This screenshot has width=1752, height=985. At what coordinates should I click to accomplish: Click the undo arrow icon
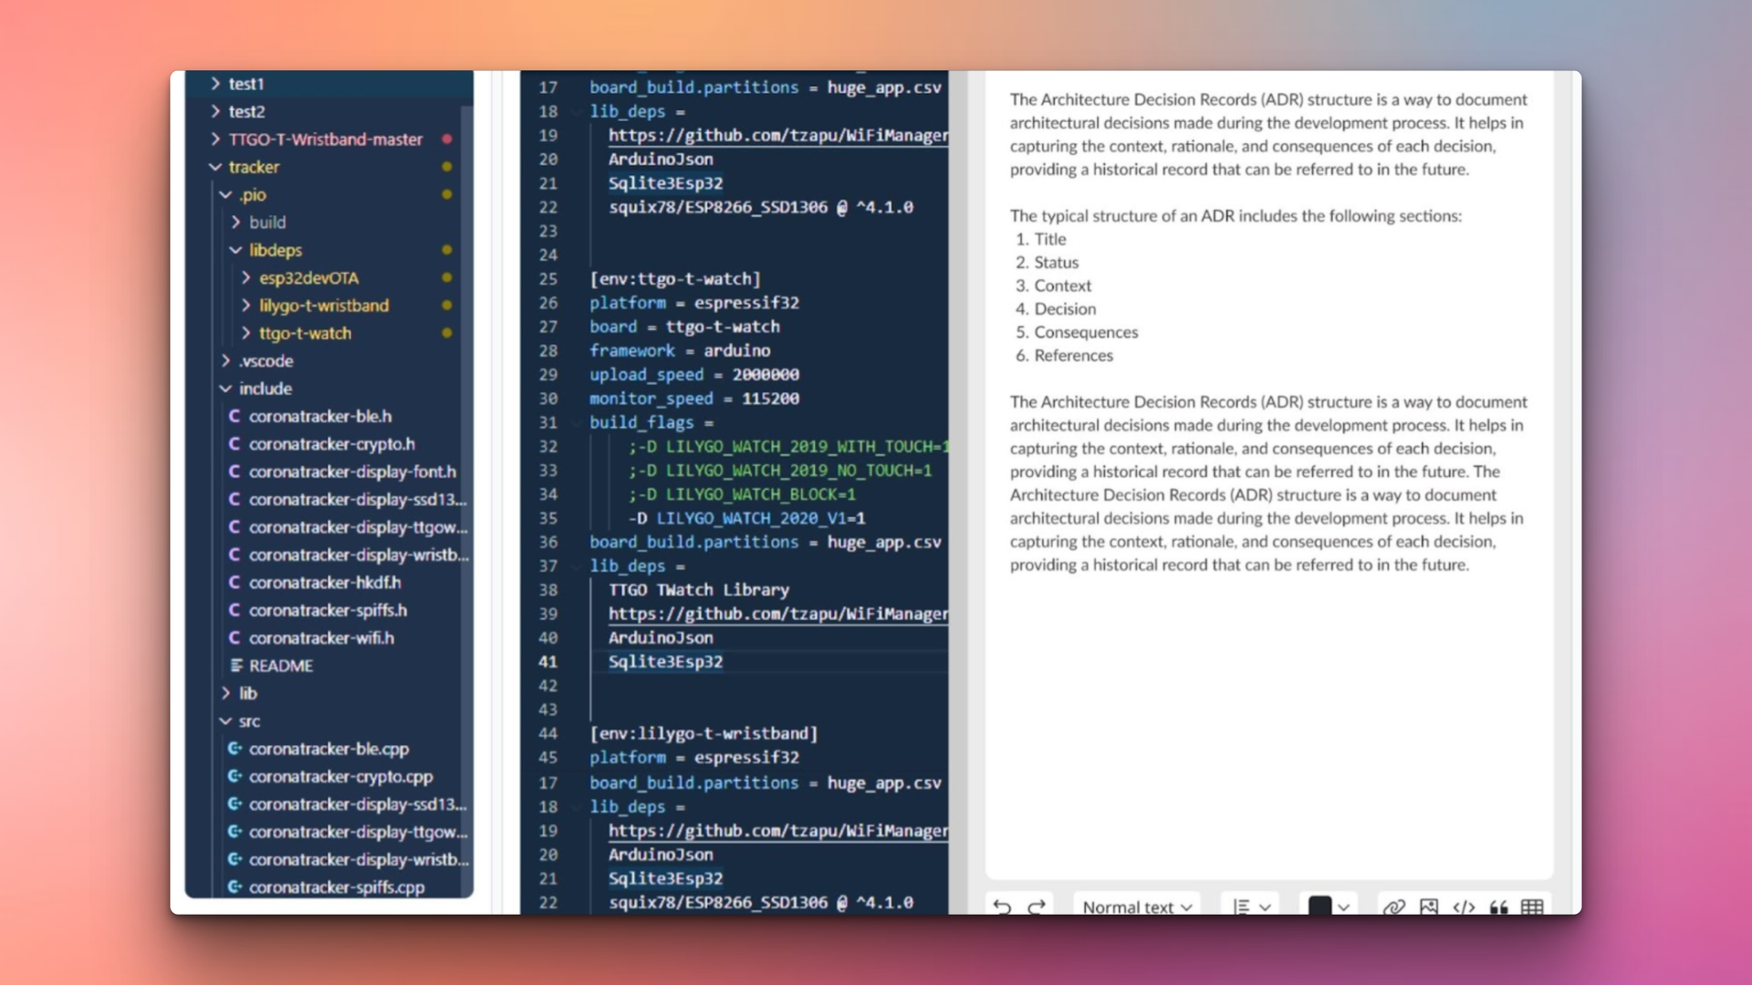(x=1001, y=907)
